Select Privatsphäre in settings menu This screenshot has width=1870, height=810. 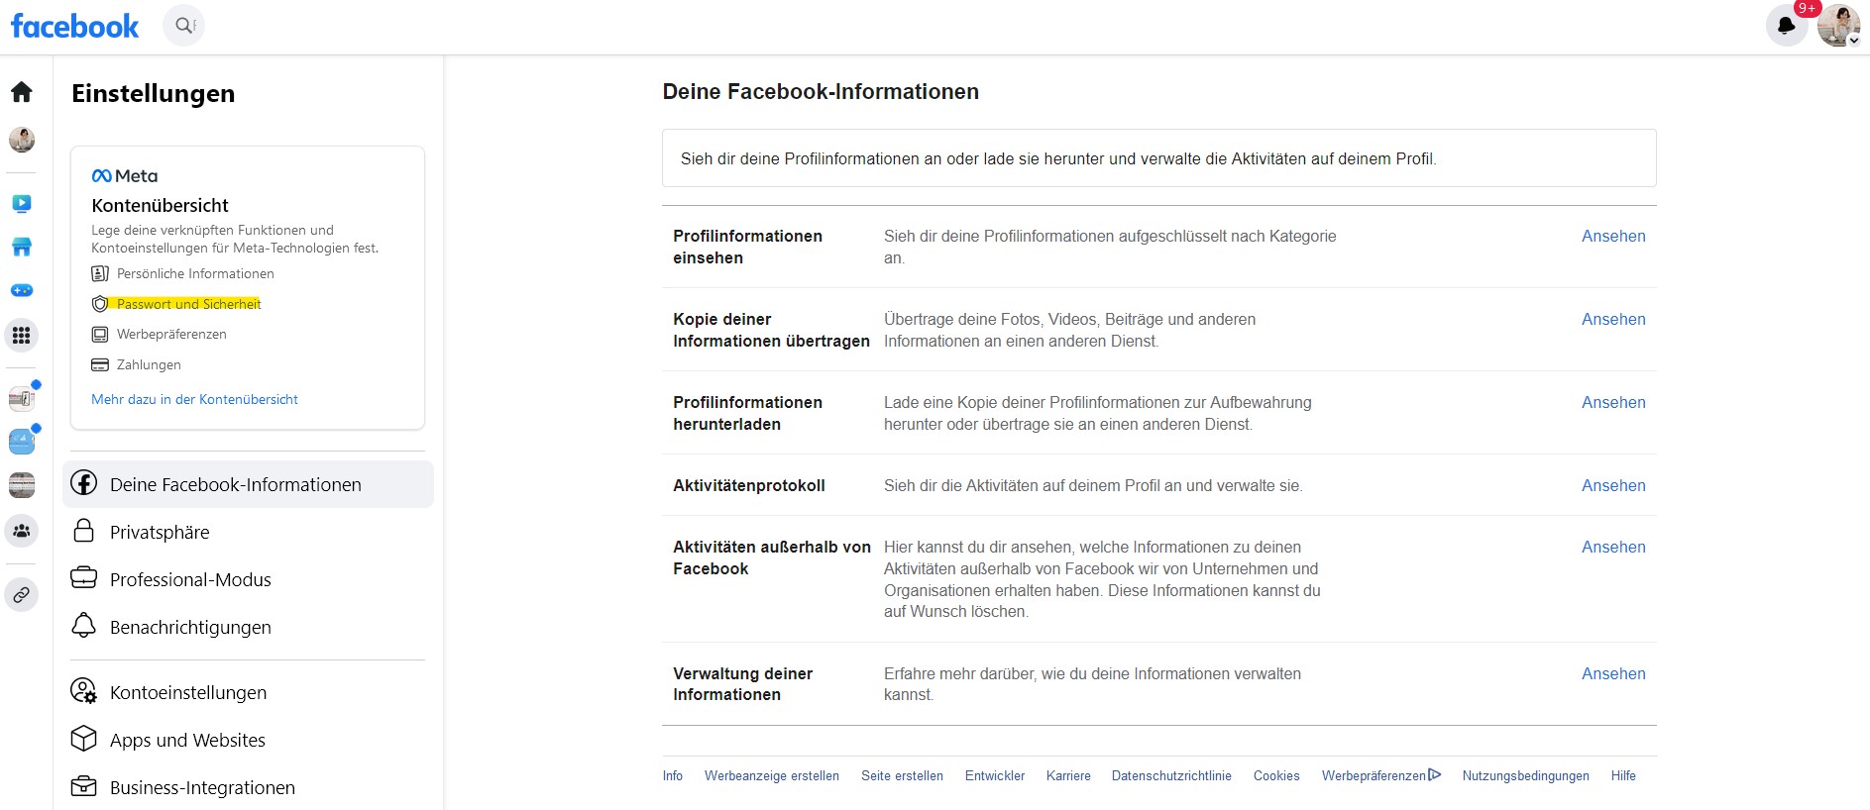pyautogui.click(x=160, y=532)
